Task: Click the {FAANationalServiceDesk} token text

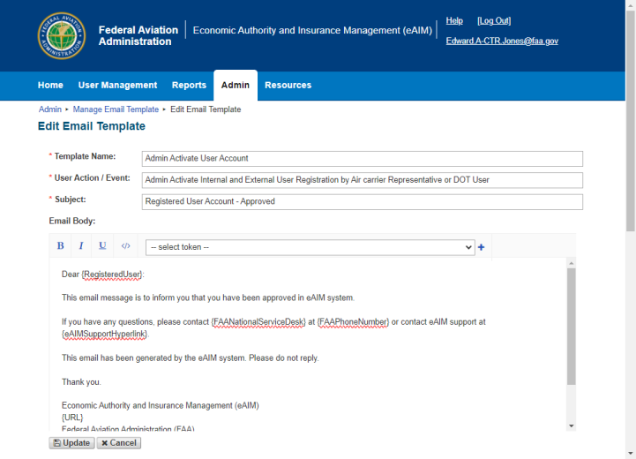Action: (258, 322)
